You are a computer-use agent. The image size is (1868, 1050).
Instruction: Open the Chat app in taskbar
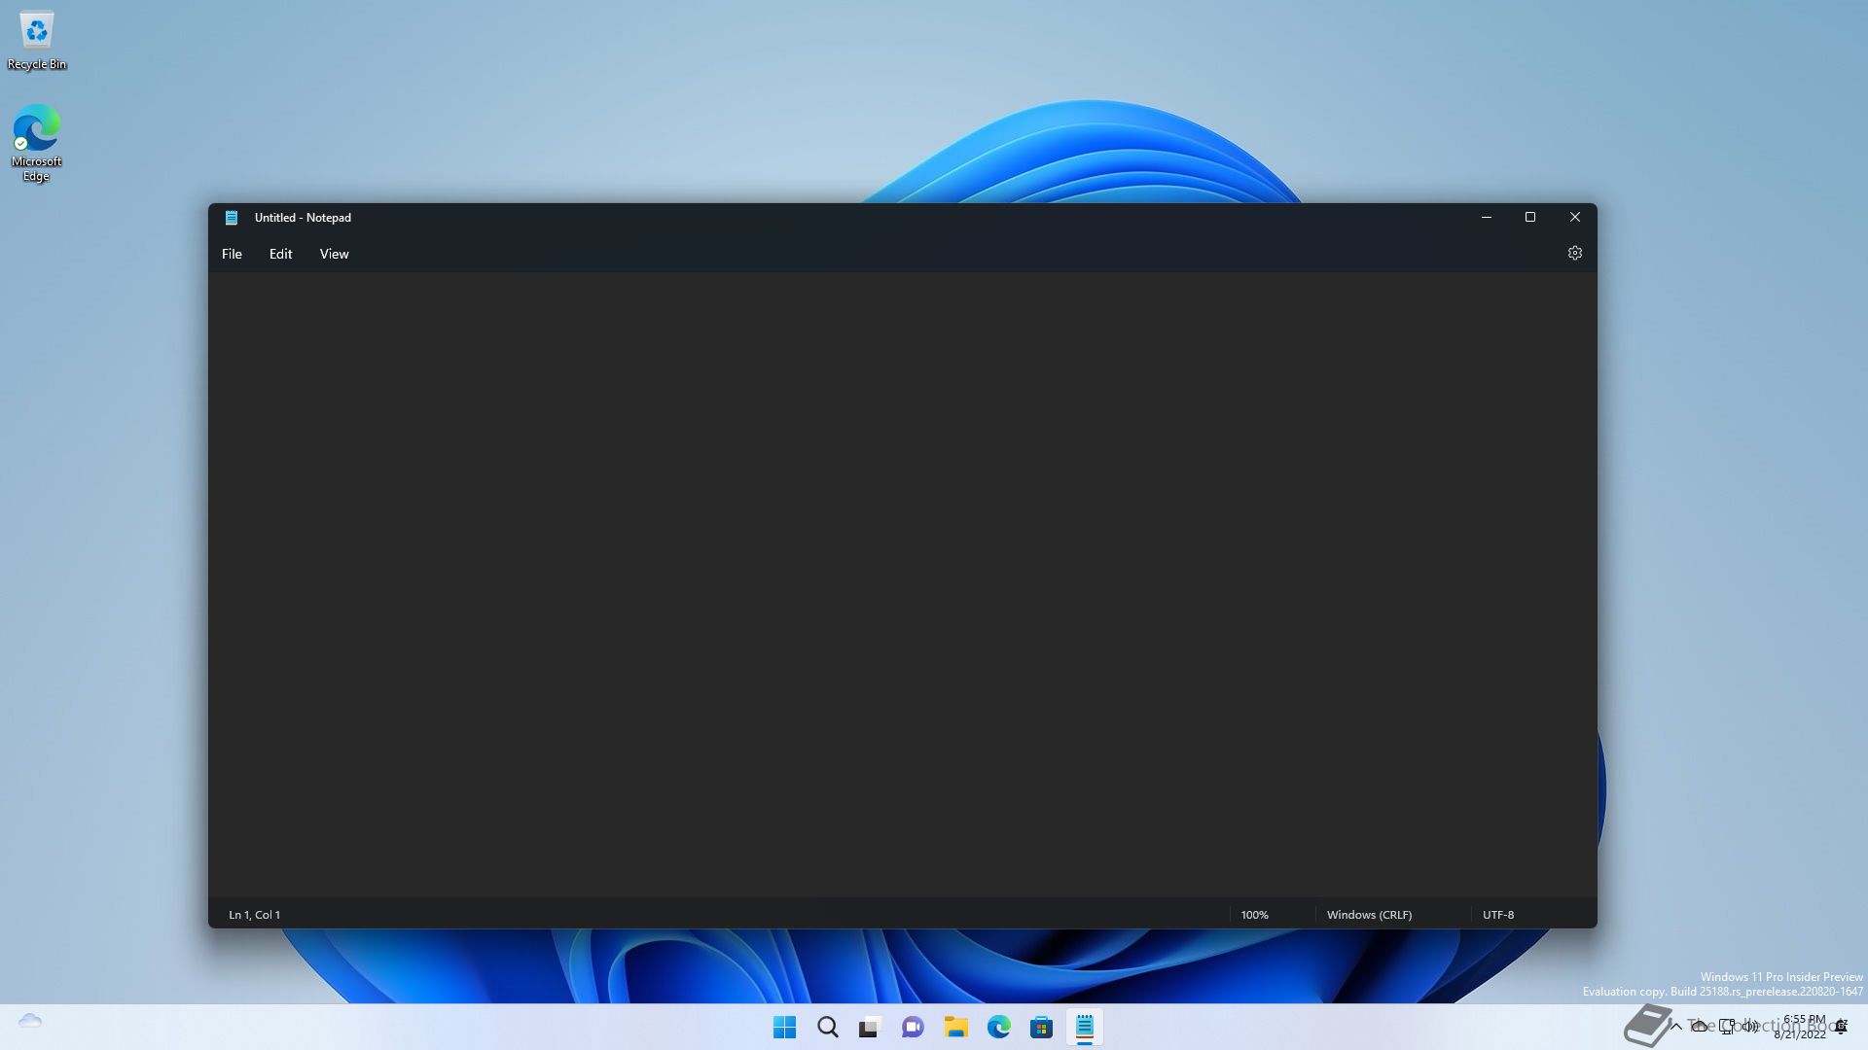pyautogui.click(x=913, y=1027)
